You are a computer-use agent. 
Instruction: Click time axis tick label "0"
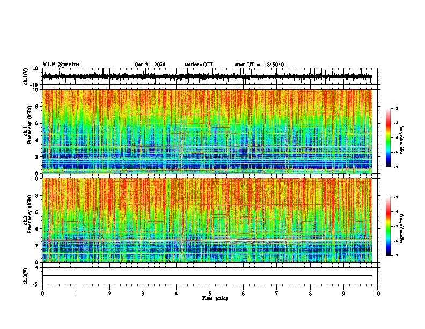point(42,294)
